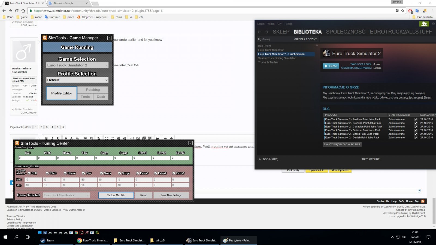Open the Widok menu in Steam

[x=271, y=24]
